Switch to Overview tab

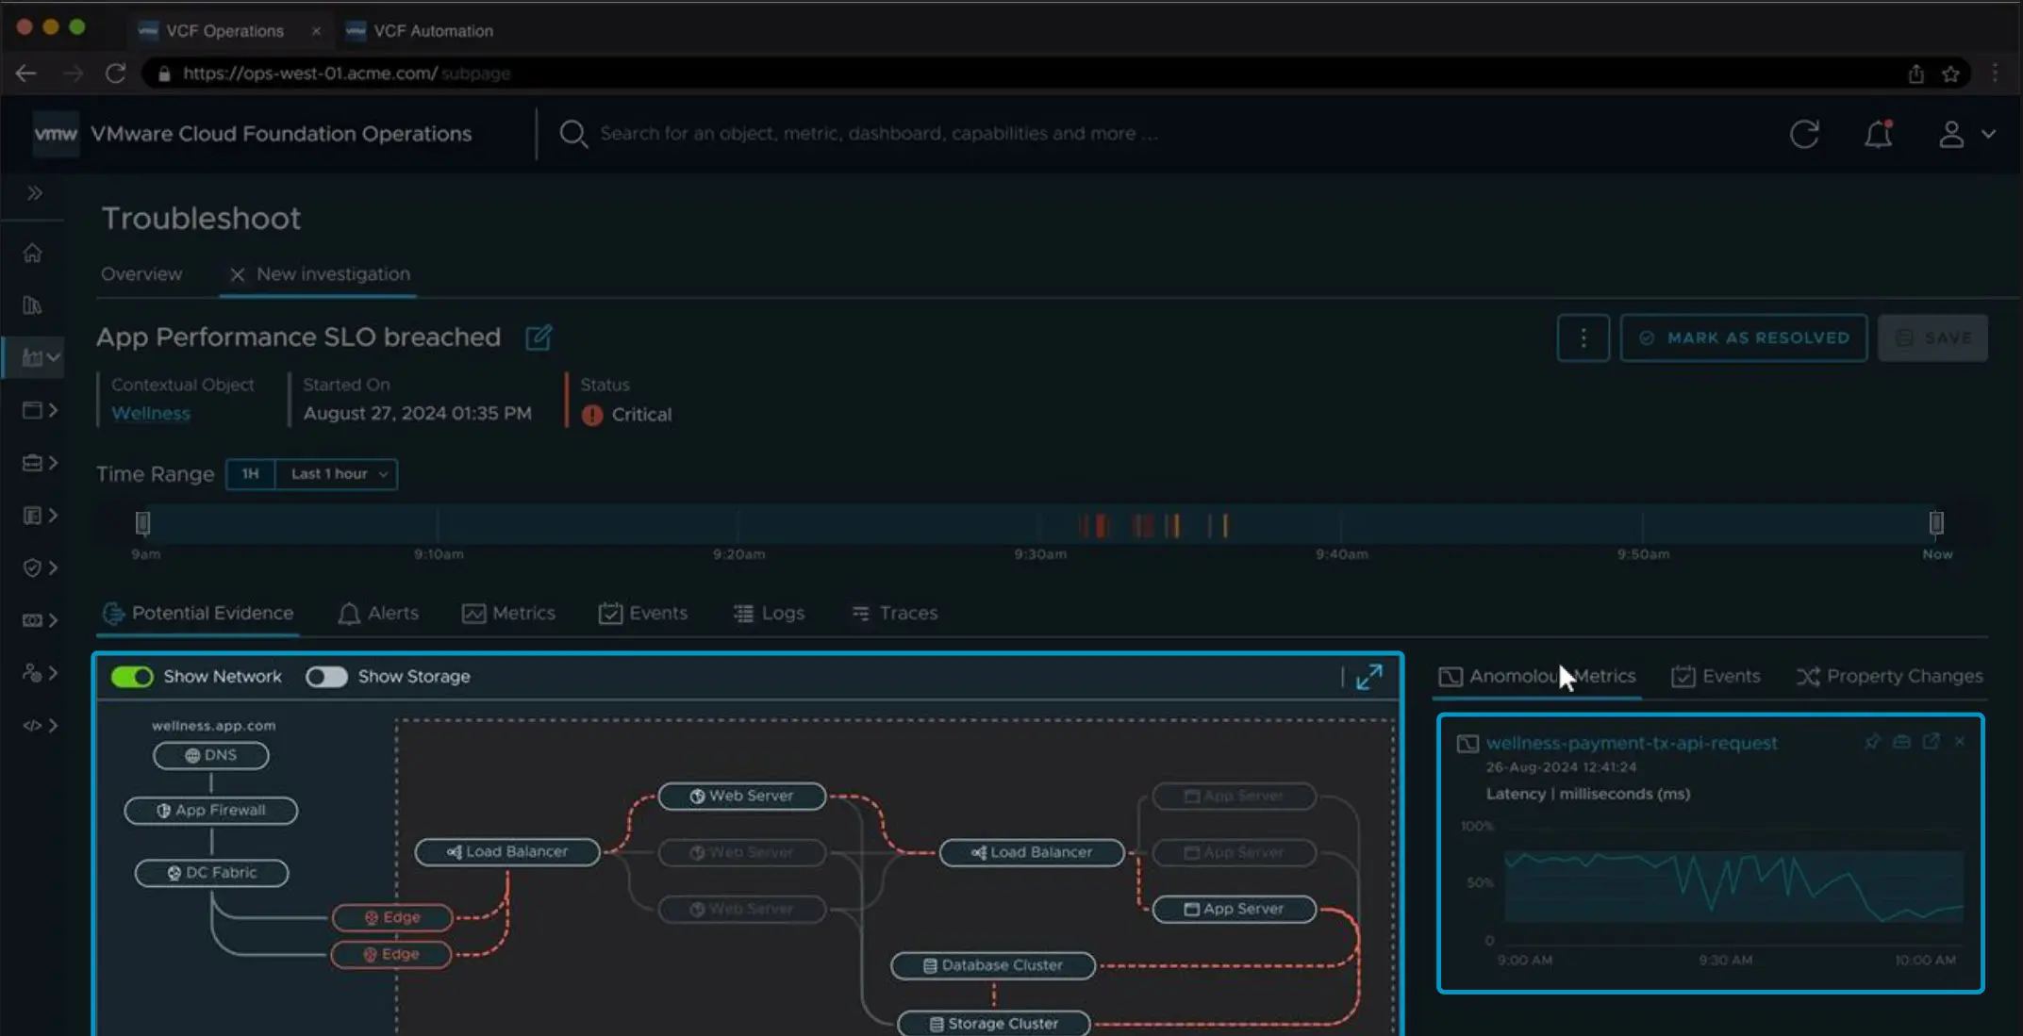(x=141, y=274)
